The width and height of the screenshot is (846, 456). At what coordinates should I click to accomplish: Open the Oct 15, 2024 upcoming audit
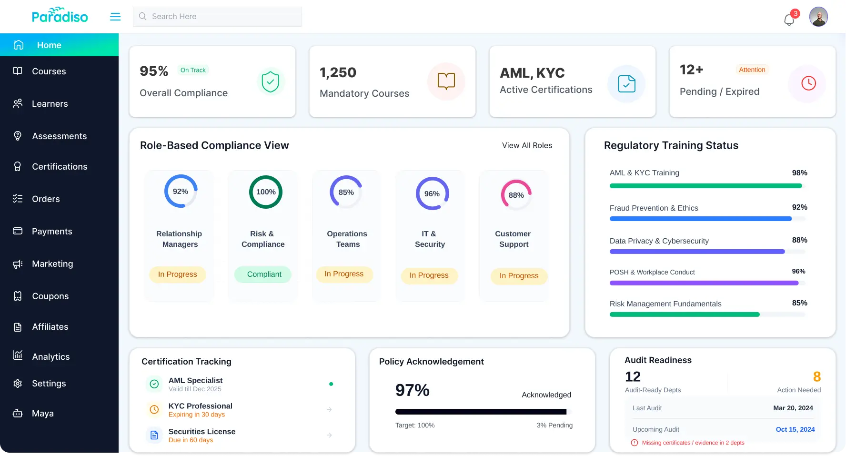coord(795,429)
